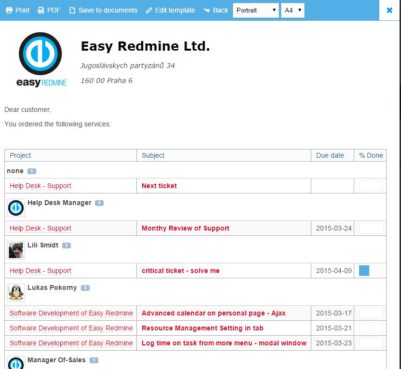Click count badge beside Manager Of-Sales
The width and height of the screenshot is (401, 369).
pos(94,360)
